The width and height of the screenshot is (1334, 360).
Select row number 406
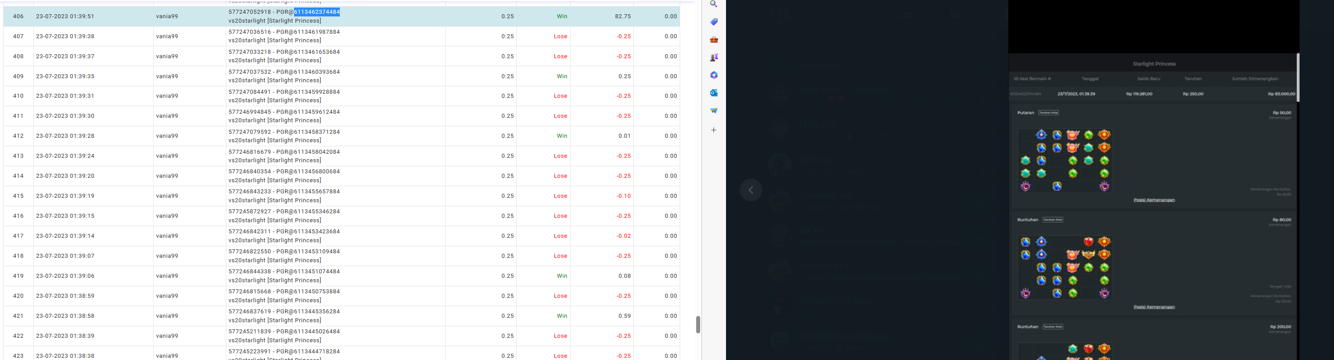click(18, 16)
